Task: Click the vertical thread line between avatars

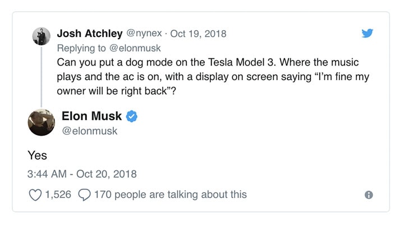Action: (x=41, y=76)
